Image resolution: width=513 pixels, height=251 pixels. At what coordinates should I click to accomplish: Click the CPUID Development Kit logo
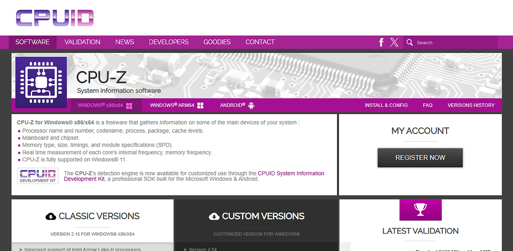point(38,176)
